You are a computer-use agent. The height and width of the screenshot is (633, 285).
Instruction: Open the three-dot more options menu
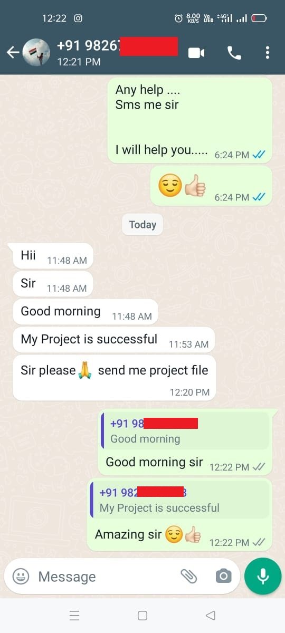click(x=268, y=53)
